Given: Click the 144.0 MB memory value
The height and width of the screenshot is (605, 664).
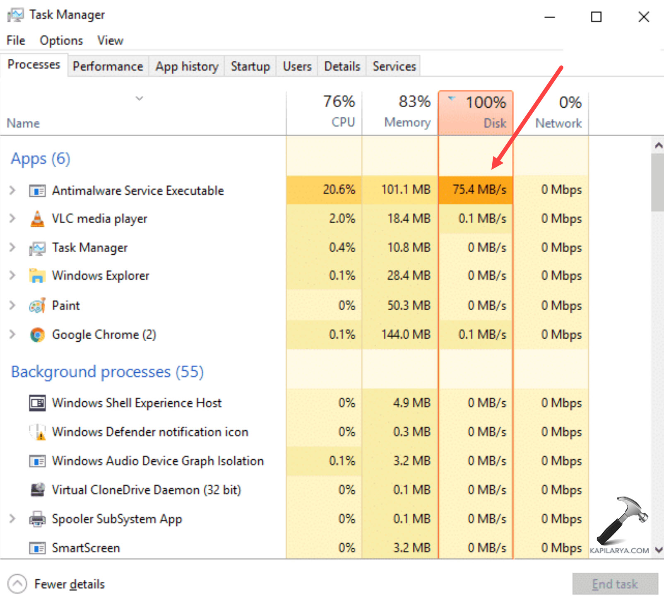Looking at the screenshot, I should coord(406,334).
